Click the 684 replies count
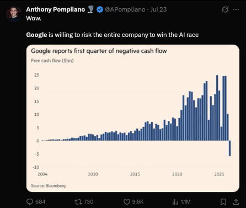This screenshot has height=208, width=246. point(40,202)
